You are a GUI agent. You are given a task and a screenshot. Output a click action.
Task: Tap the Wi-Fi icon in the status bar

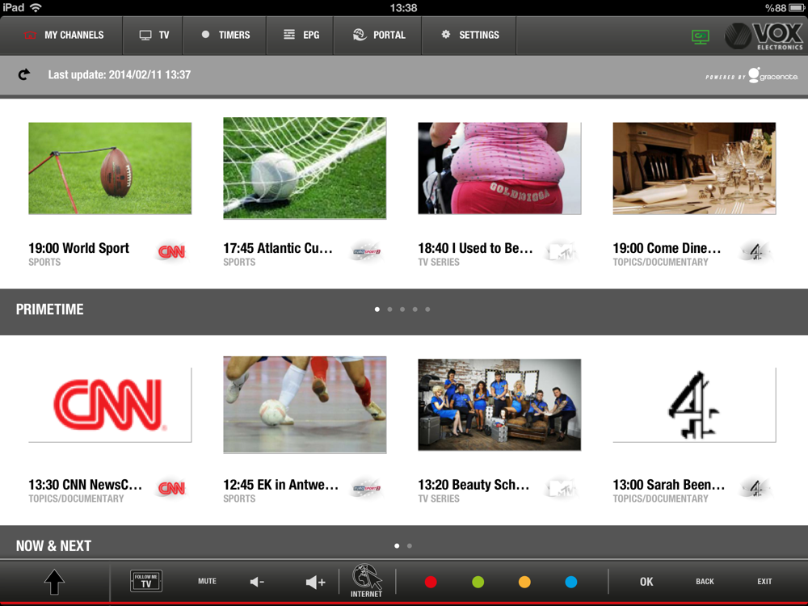36,7
